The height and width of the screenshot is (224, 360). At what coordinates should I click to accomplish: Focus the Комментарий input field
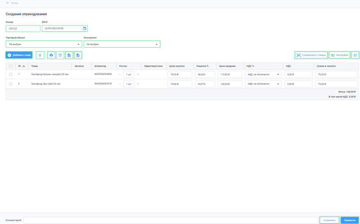pyautogui.click(x=170, y=220)
